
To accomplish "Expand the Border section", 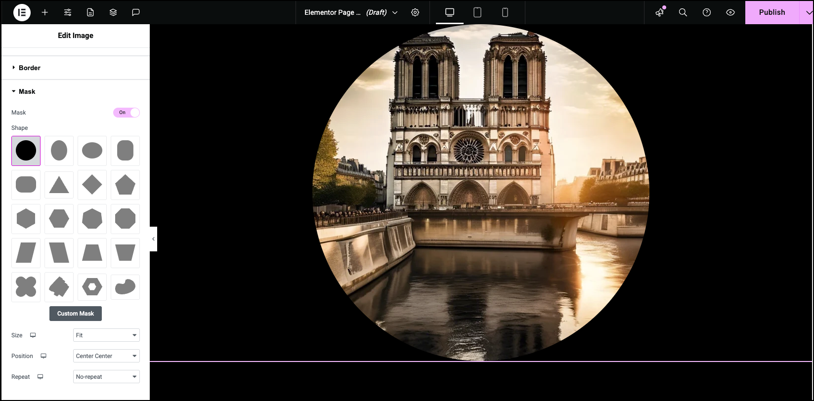I will [x=30, y=68].
